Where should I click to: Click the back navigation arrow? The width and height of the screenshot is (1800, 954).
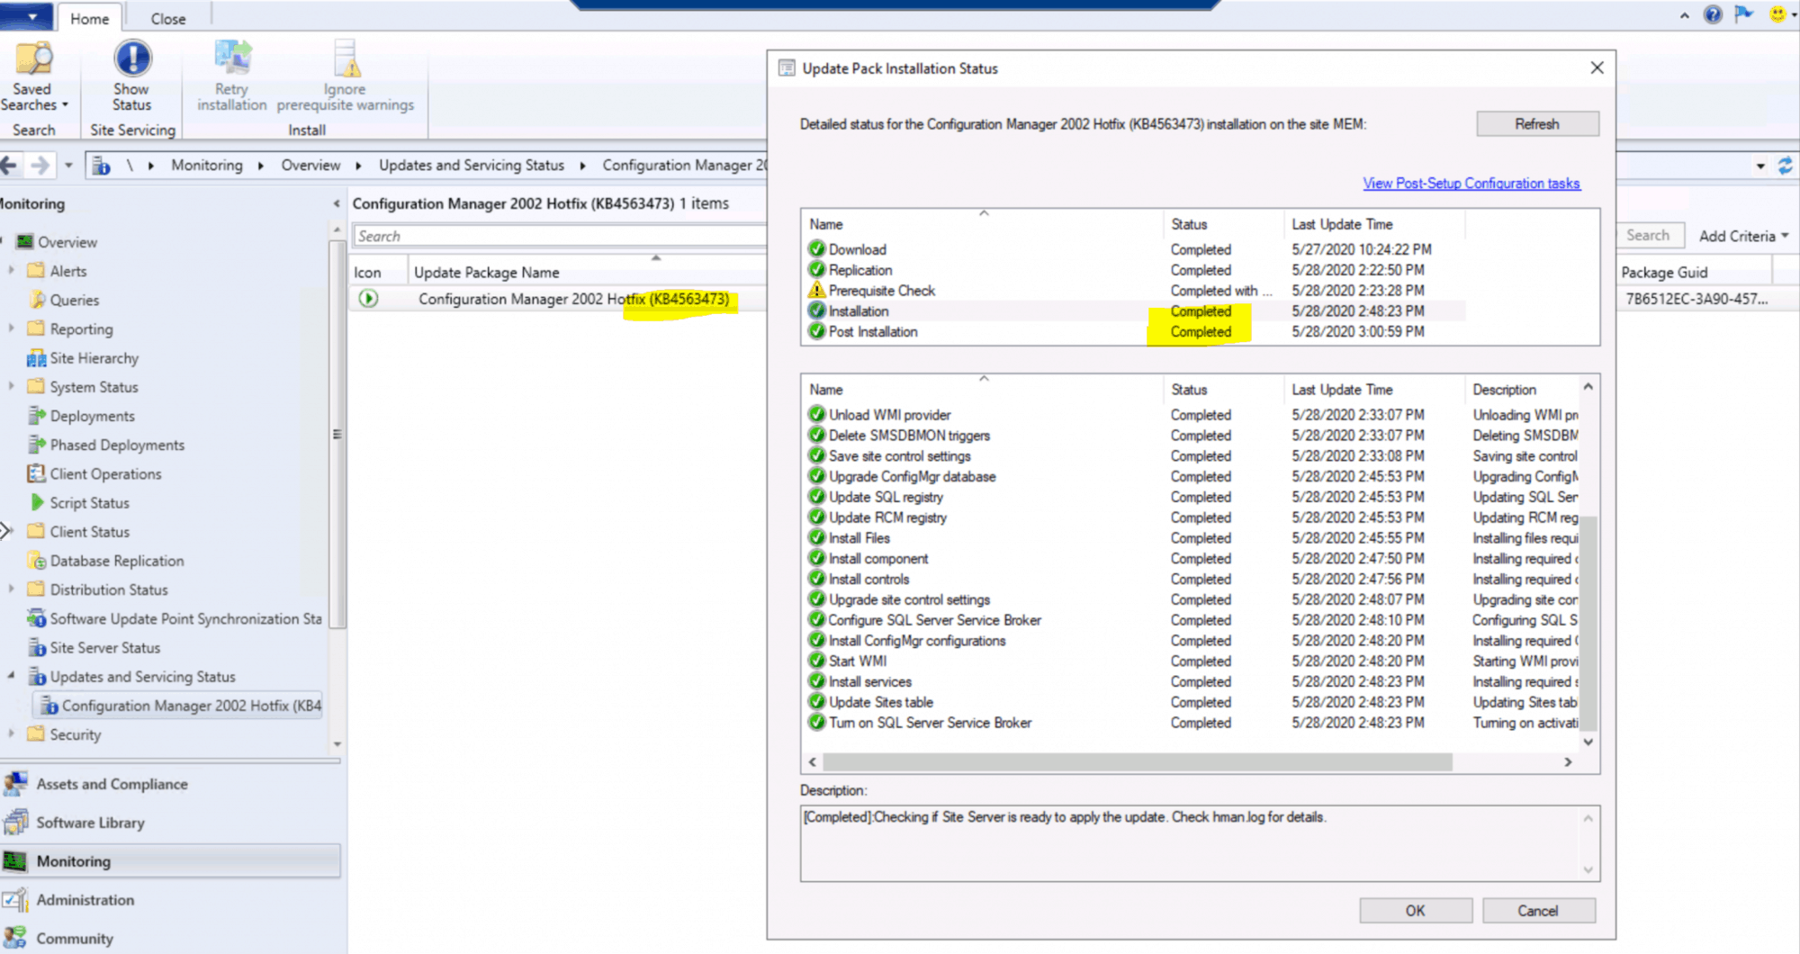coord(10,166)
